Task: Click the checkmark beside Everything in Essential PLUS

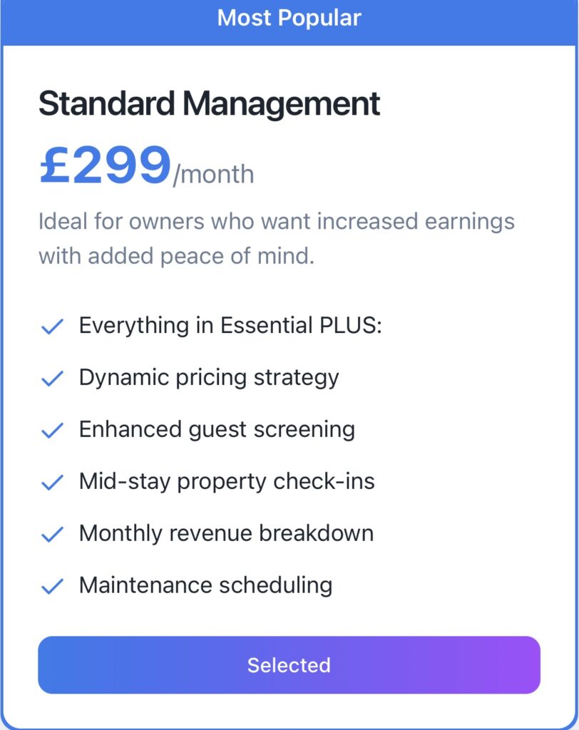Action: pyautogui.click(x=53, y=327)
